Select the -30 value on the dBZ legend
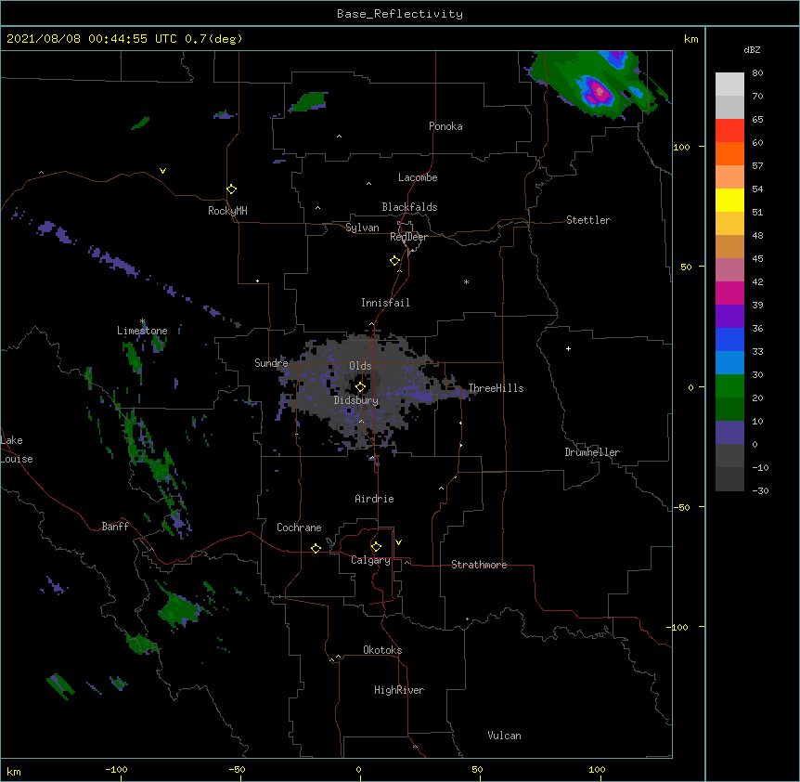This screenshot has width=800, height=782. (760, 490)
